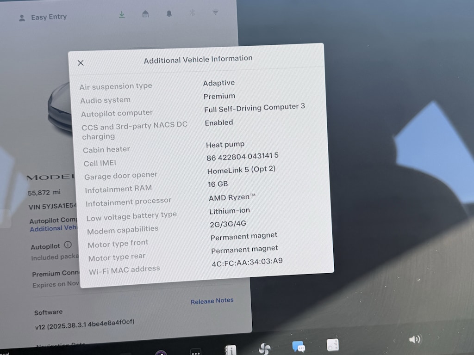The height and width of the screenshot is (355, 474).
Task: Tap the Bluetooth icon
Action: pos(192,13)
